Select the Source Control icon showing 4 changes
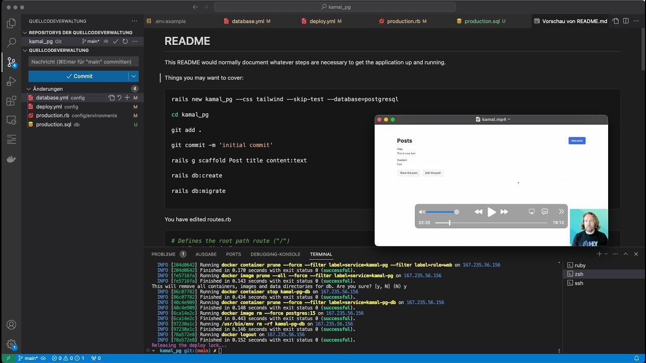This screenshot has height=363, width=646. coord(11,62)
